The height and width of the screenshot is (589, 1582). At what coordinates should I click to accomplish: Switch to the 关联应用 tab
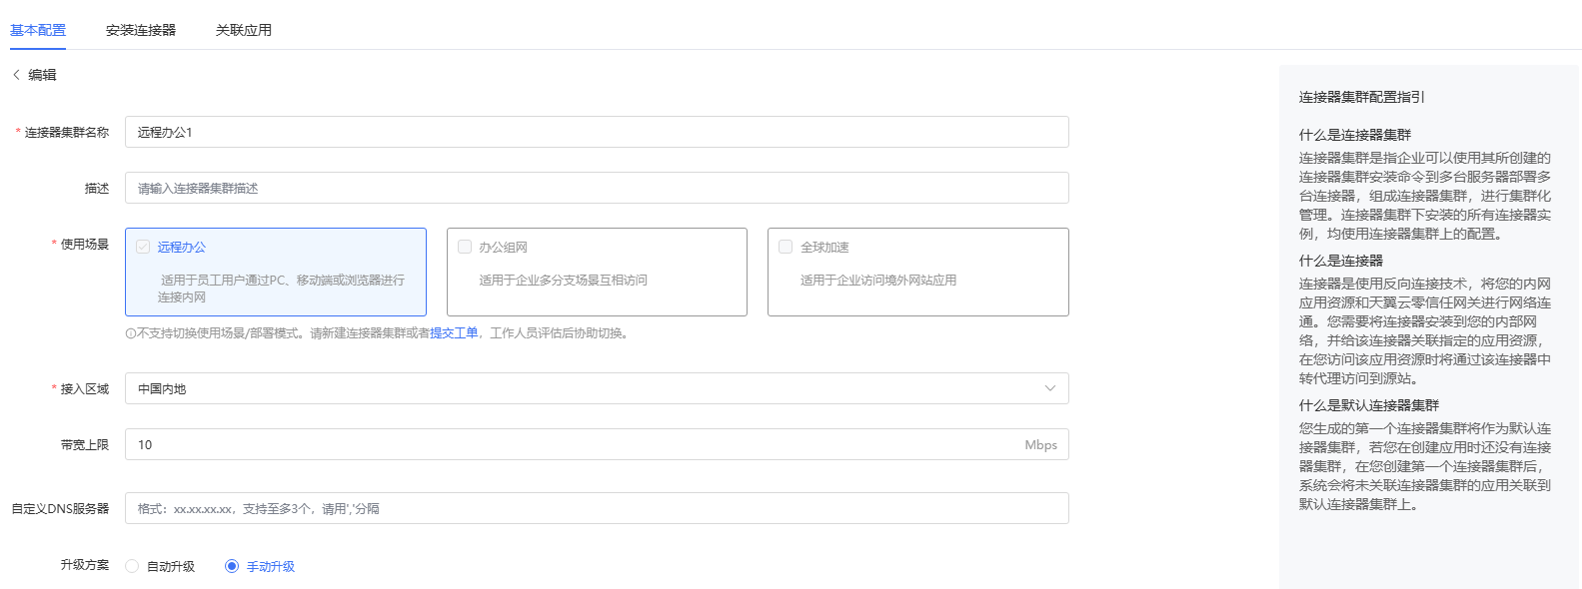tap(244, 30)
